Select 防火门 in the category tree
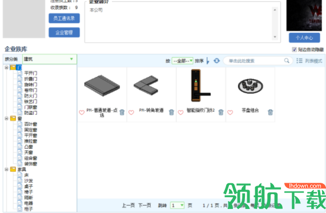 coord(31,96)
